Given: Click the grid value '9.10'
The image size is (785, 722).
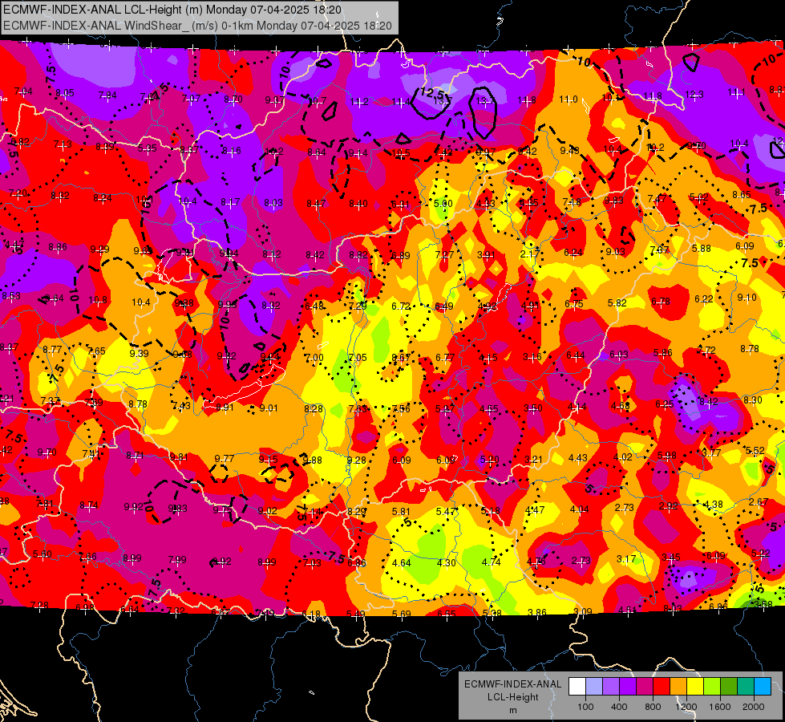Looking at the screenshot, I should [747, 297].
